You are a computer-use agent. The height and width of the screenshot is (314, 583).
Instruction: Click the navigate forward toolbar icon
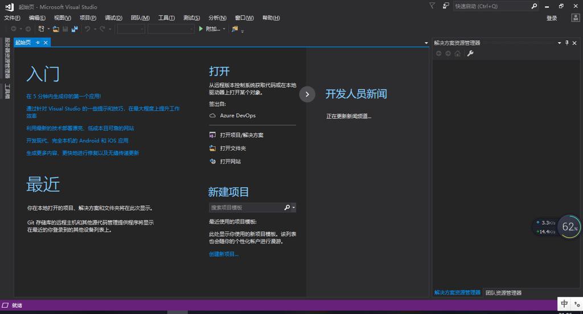coord(28,28)
